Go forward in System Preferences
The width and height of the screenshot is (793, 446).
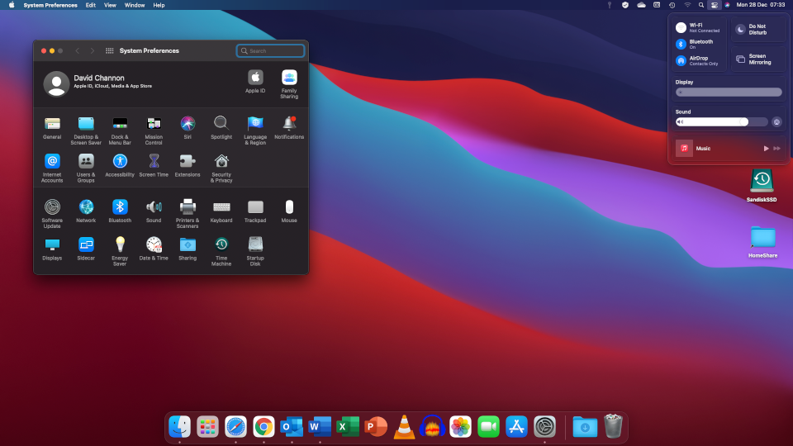pyautogui.click(x=92, y=51)
